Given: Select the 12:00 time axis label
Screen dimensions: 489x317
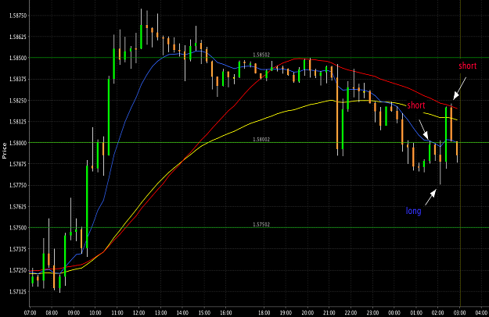Looking at the screenshot, I should (138, 312).
